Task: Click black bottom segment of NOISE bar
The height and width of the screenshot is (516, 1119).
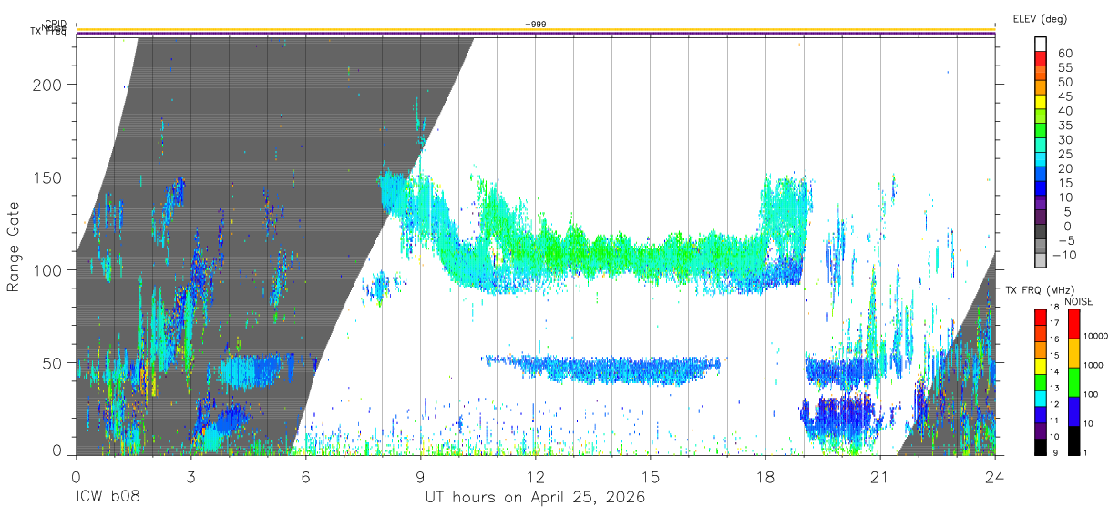Action: click(1073, 440)
